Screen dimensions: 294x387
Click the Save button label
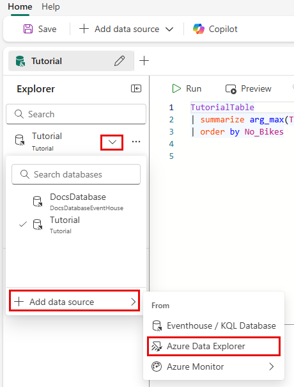pos(47,29)
